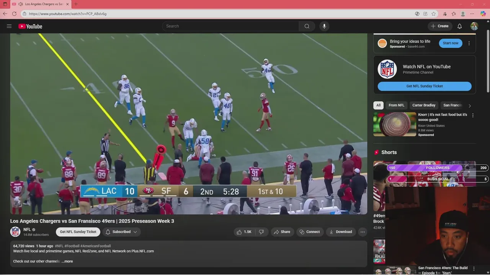Click the #AmericanFootball hashtag link
Image resolution: width=490 pixels, height=275 pixels.
point(96,246)
